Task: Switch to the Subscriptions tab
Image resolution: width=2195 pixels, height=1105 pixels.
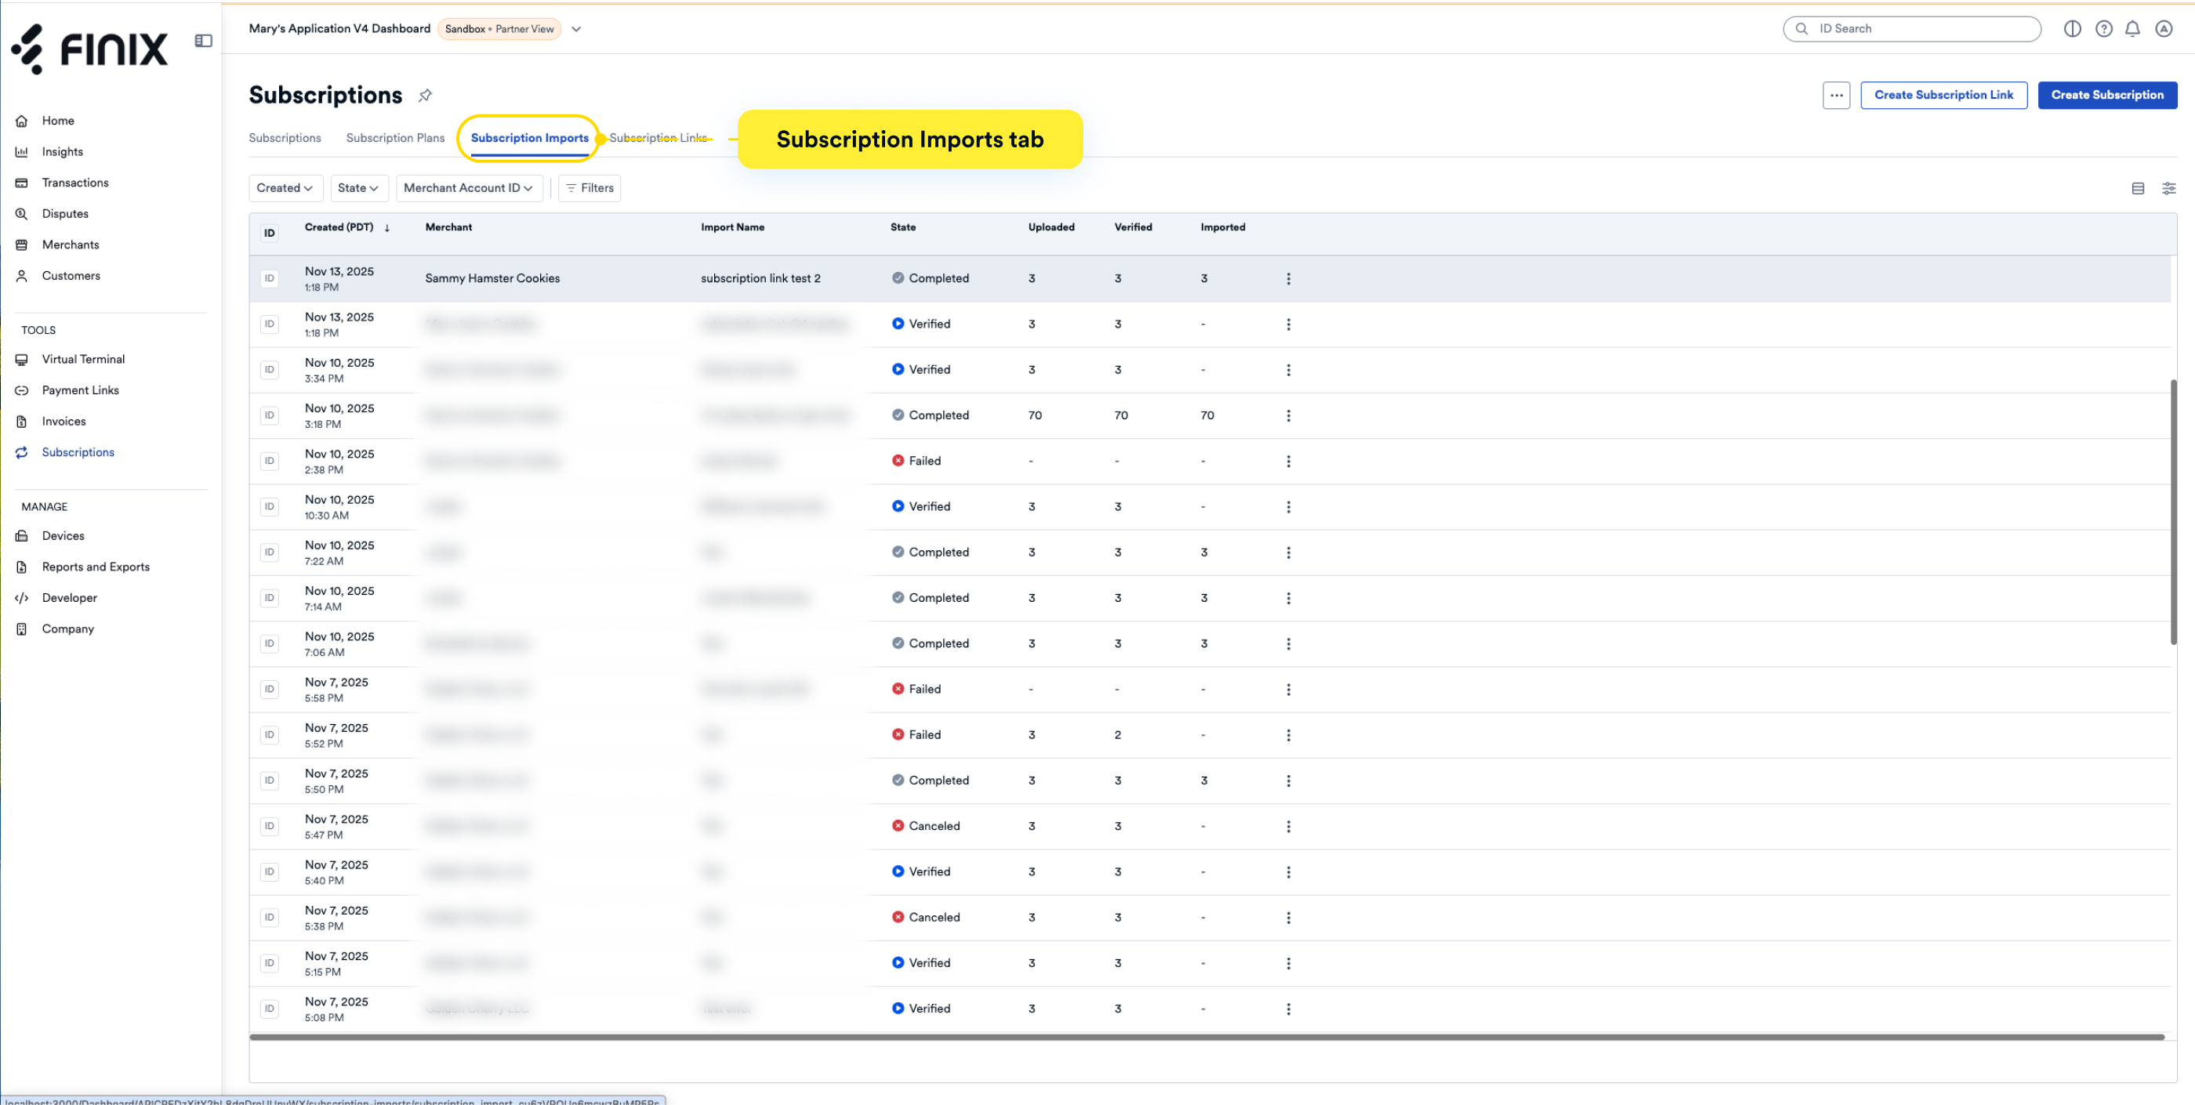Action: [x=285, y=138]
